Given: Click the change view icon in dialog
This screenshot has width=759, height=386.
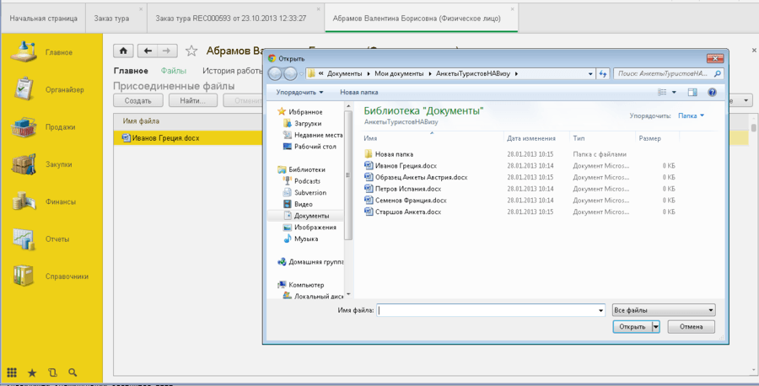Looking at the screenshot, I should click(x=662, y=92).
